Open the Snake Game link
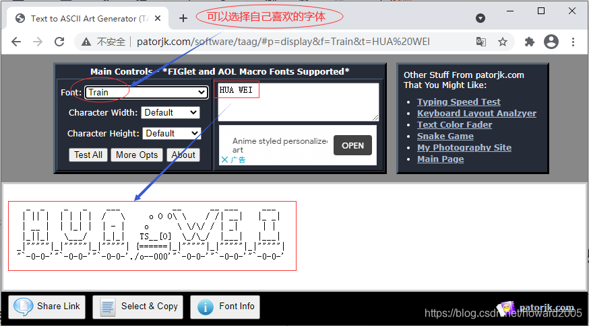The width and height of the screenshot is (589, 326). (445, 136)
